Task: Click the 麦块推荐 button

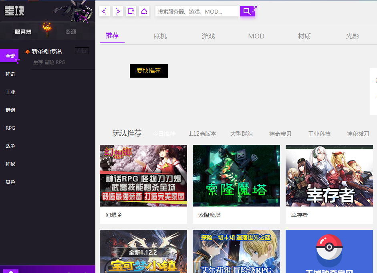Action: pyautogui.click(x=149, y=71)
